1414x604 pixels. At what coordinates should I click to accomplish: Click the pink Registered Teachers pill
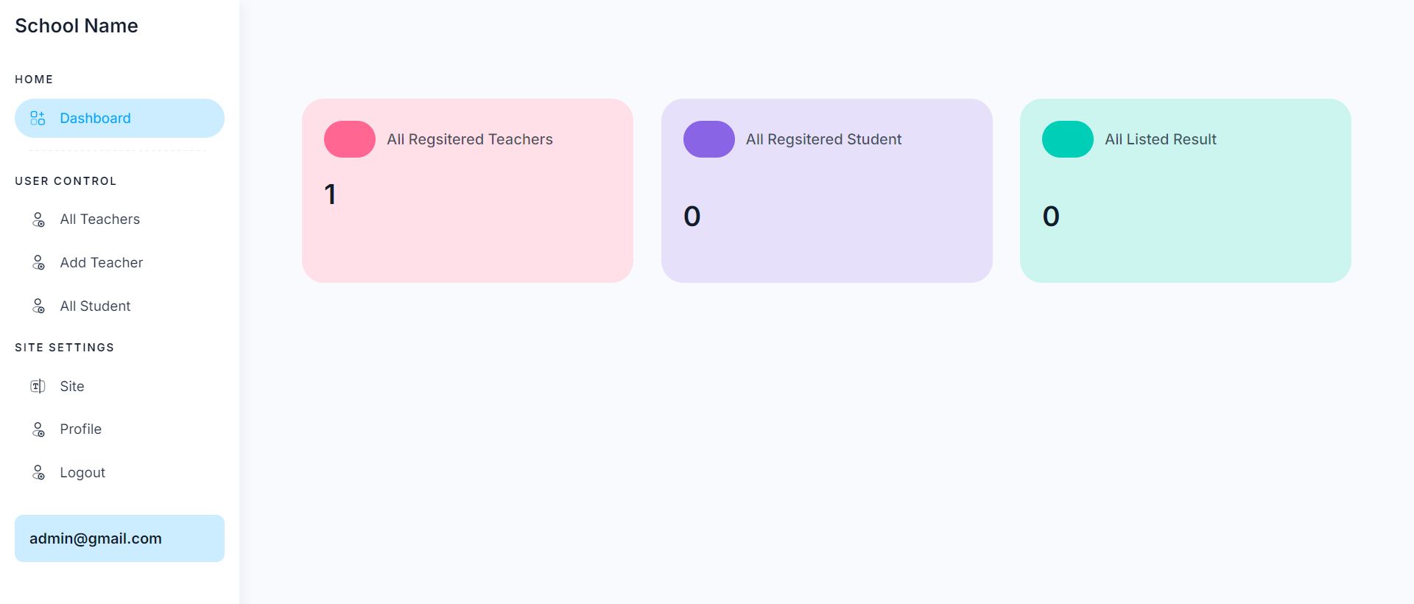coord(350,139)
